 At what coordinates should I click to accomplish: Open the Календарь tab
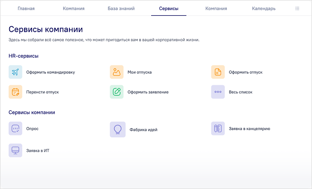tap(263, 9)
